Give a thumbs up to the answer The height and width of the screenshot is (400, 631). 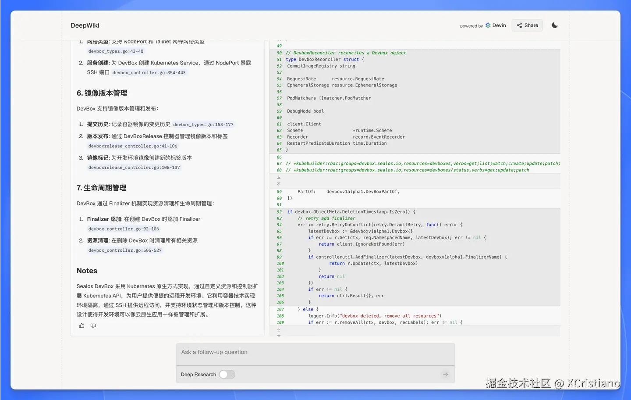pyautogui.click(x=82, y=325)
